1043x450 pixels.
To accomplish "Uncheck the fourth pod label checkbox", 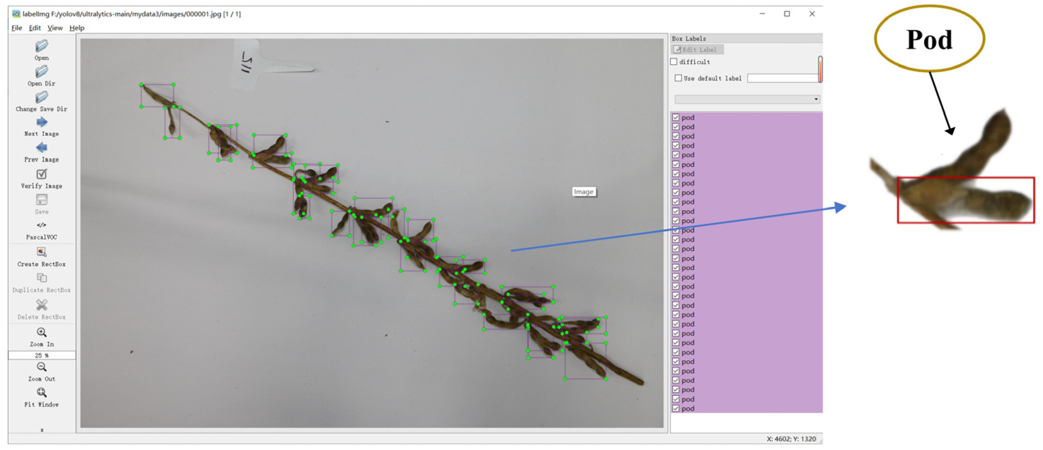I will point(676,146).
